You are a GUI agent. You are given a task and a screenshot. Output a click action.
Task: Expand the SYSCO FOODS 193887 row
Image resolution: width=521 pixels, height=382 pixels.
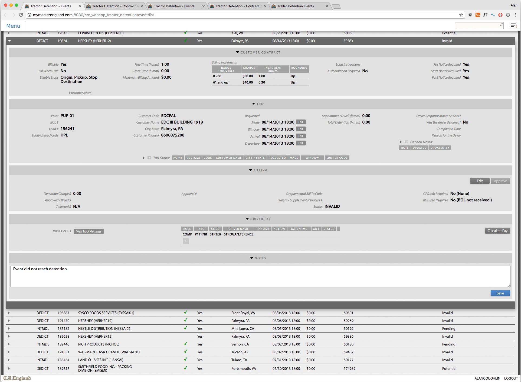(9, 313)
